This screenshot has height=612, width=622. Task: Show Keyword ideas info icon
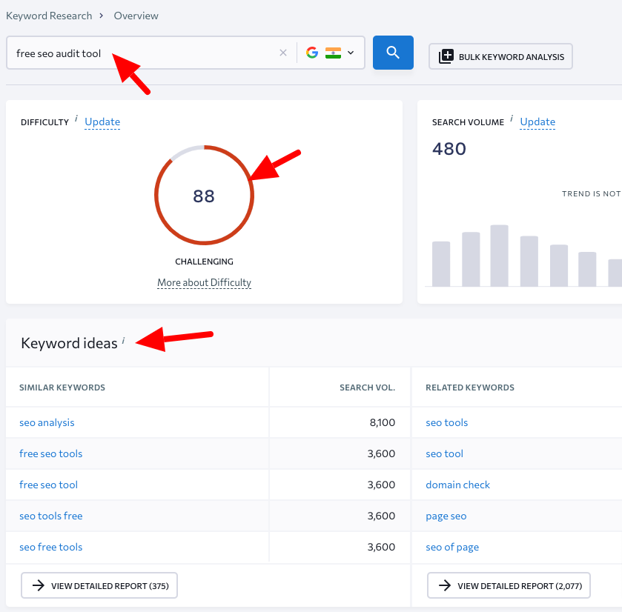[x=123, y=341]
